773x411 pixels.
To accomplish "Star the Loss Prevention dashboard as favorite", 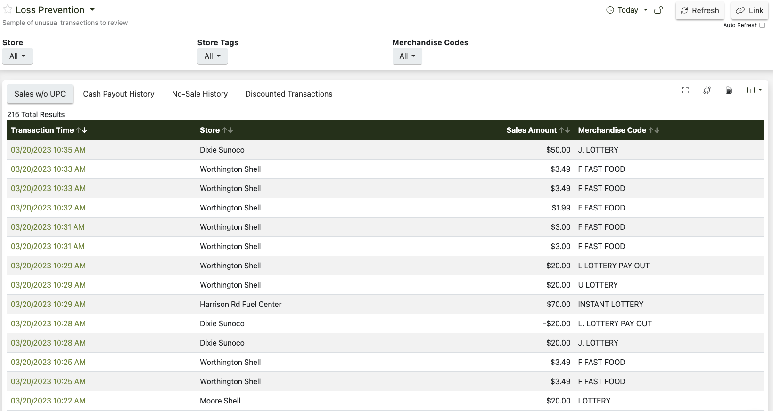I will click(x=8, y=9).
